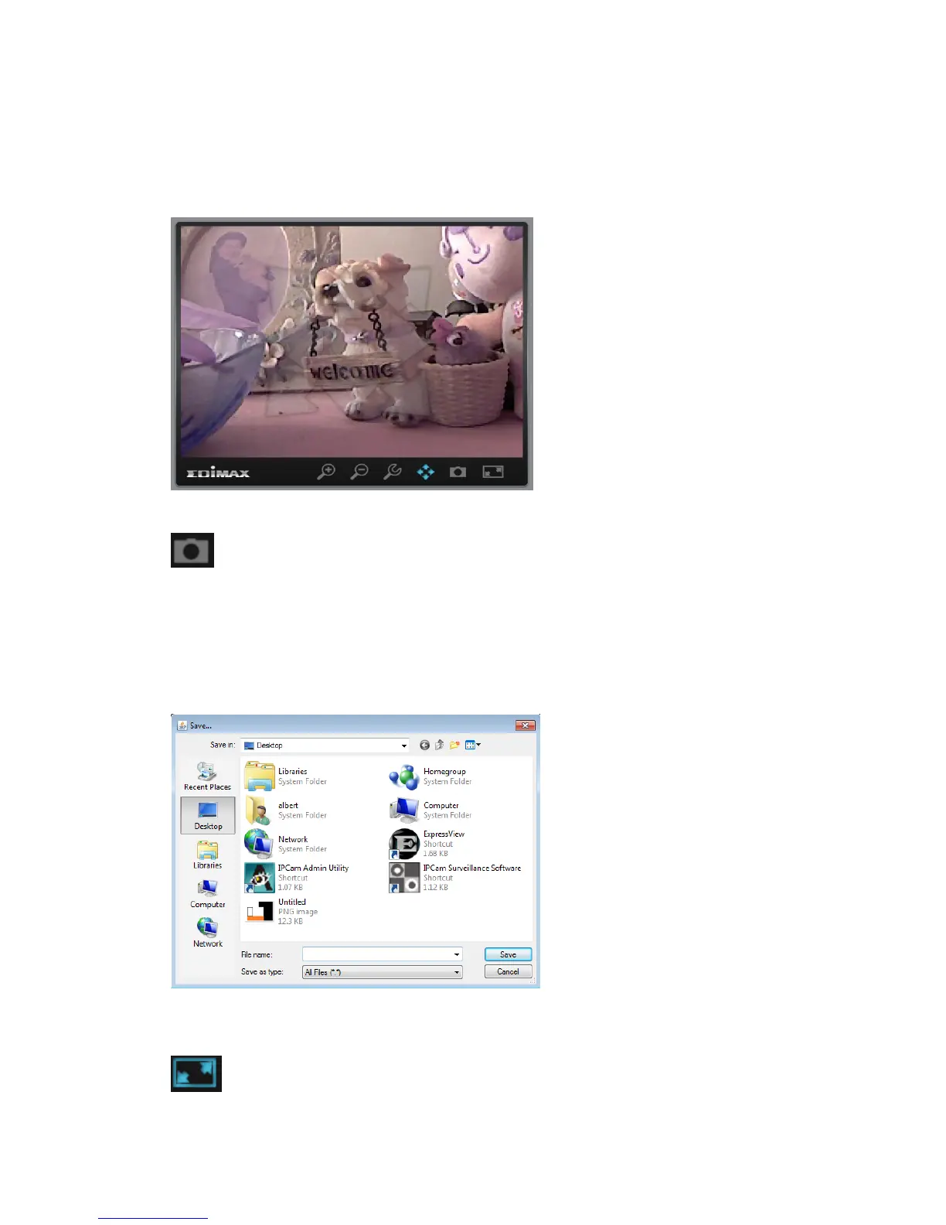Zoom in on the camera view
This screenshot has height=1225, width=946.
click(x=326, y=471)
